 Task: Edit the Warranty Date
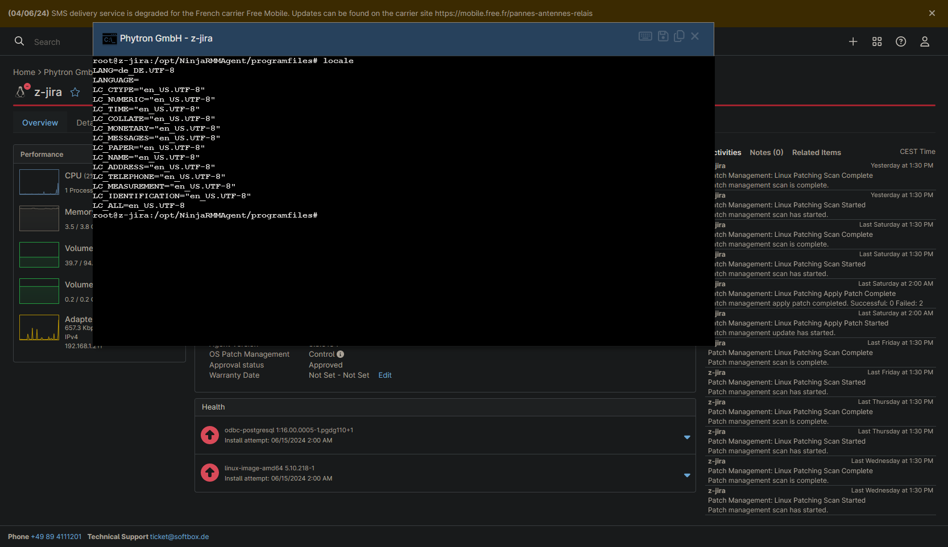(385, 375)
